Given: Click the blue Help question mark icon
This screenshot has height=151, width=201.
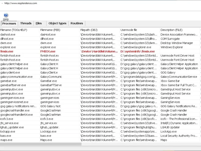Looking at the screenshot, I should (6, 15).
